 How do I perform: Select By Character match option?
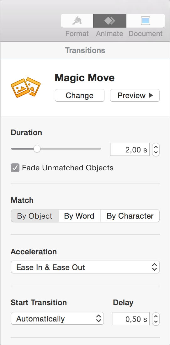pos(130,216)
